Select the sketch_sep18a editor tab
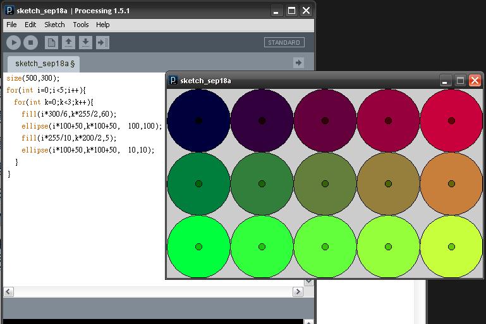This screenshot has height=324, width=486. pyautogui.click(x=44, y=64)
